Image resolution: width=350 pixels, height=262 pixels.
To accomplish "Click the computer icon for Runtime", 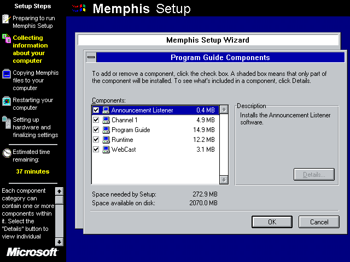I will point(106,140).
